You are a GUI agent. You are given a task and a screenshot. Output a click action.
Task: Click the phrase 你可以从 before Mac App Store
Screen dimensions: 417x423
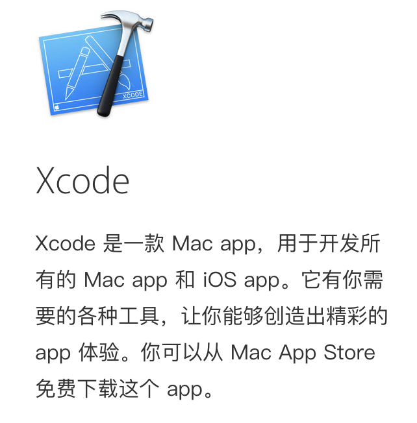point(182,352)
